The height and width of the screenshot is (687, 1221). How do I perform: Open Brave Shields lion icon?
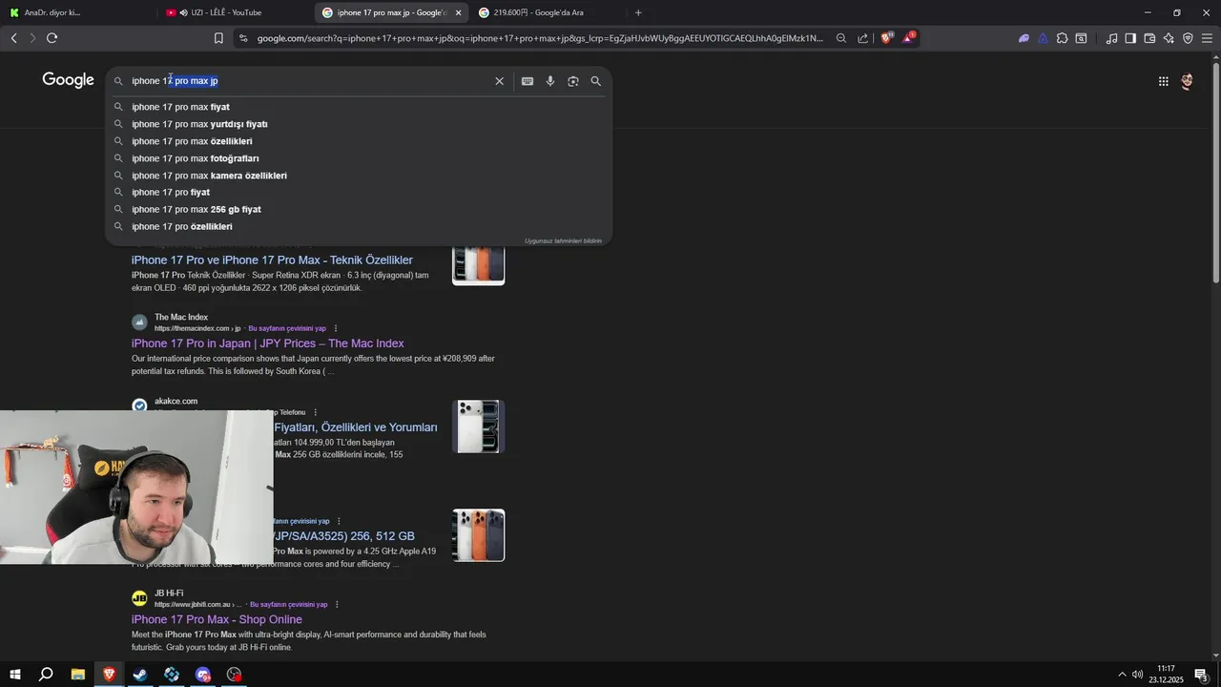(886, 38)
